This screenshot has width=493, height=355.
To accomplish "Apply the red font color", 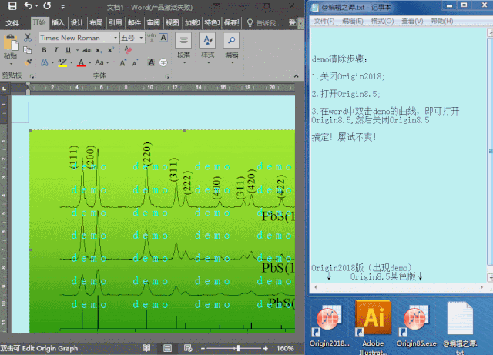I will pyautogui.click(x=81, y=62).
